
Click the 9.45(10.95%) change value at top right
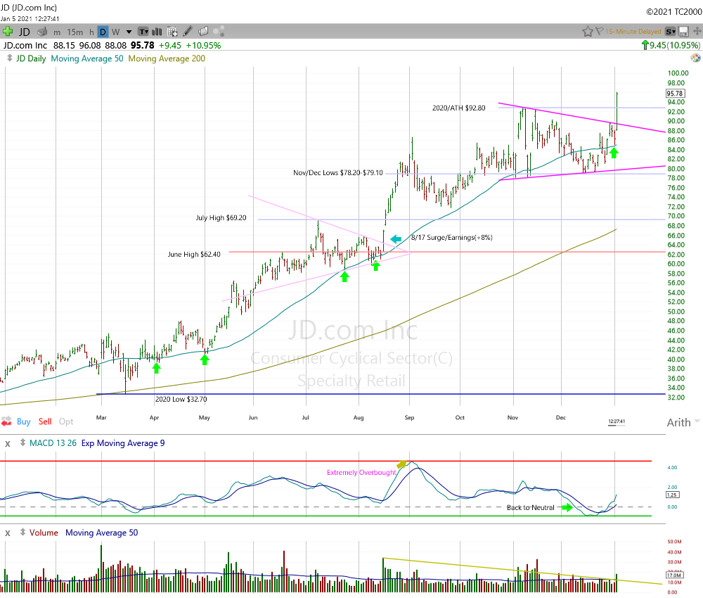pyautogui.click(x=671, y=45)
